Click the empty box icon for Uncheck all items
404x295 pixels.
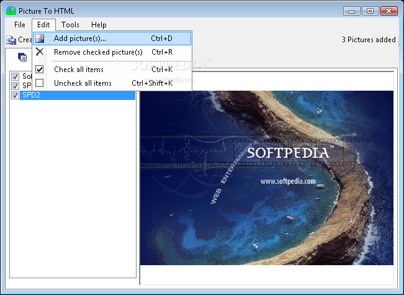pyautogui.click(x=40, y=83)
